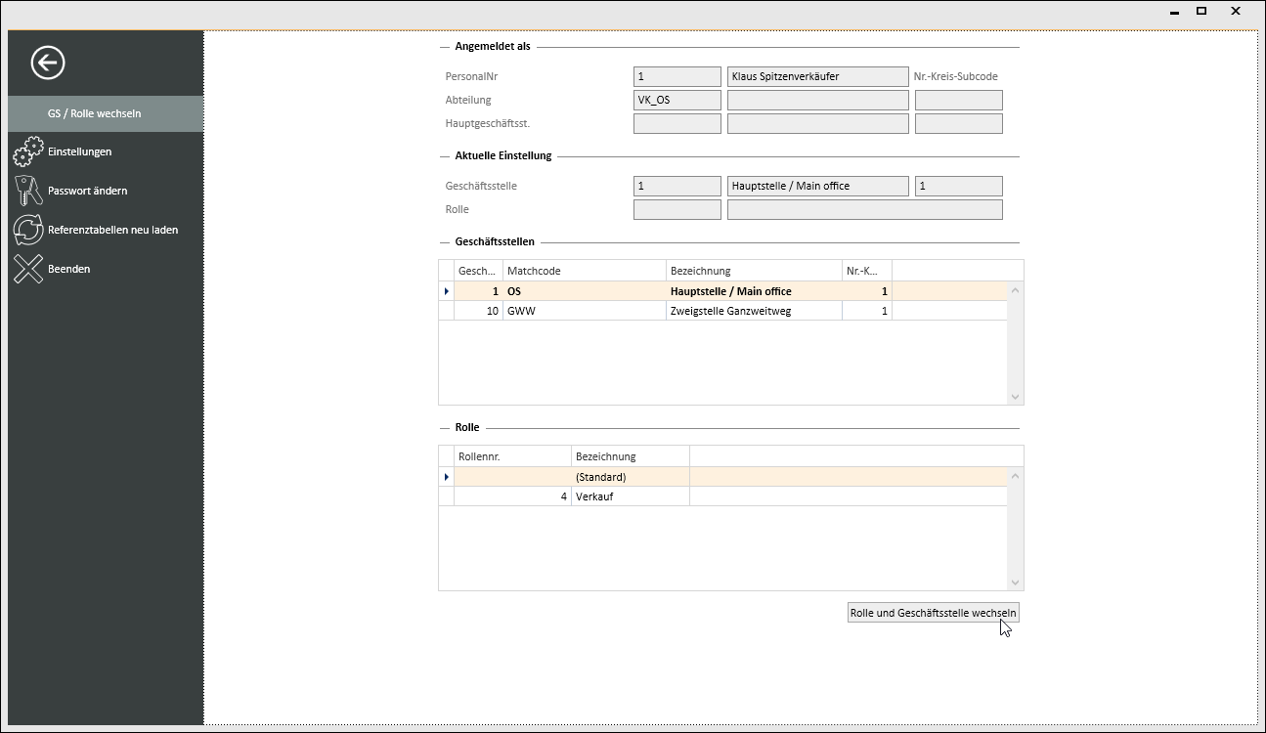1266x733 pixels.
Task: Select the OS matchcode cell
Action: coord(585,291)
